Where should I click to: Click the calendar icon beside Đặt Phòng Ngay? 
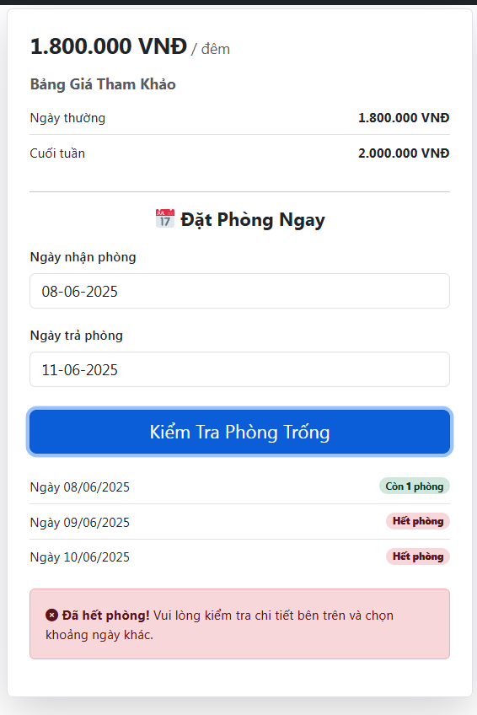pos(165,218)
